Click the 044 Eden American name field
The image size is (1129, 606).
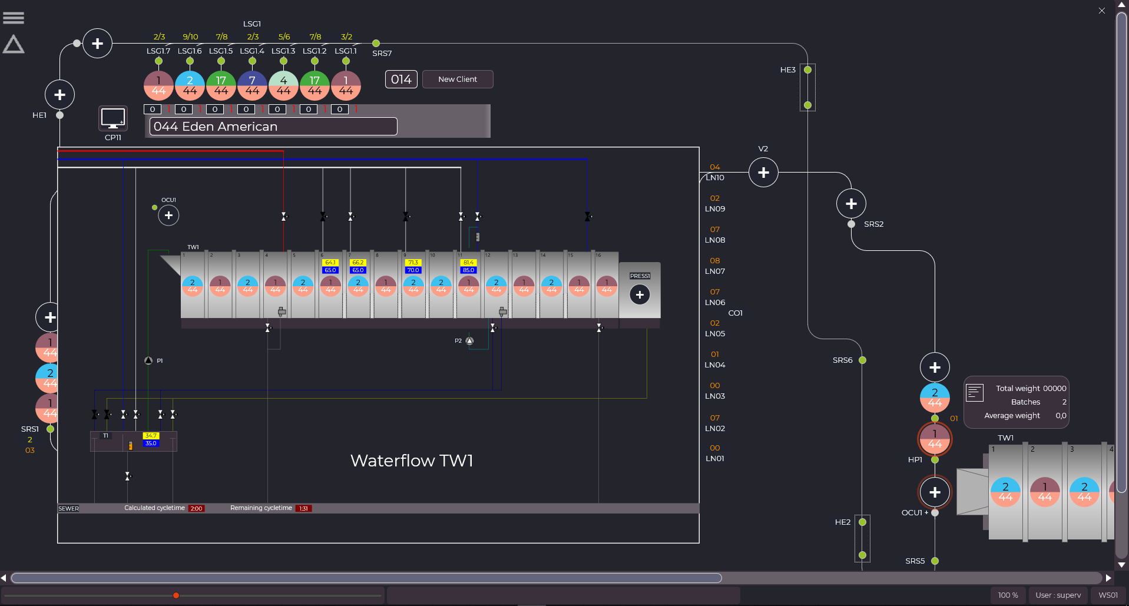[273, 127]
